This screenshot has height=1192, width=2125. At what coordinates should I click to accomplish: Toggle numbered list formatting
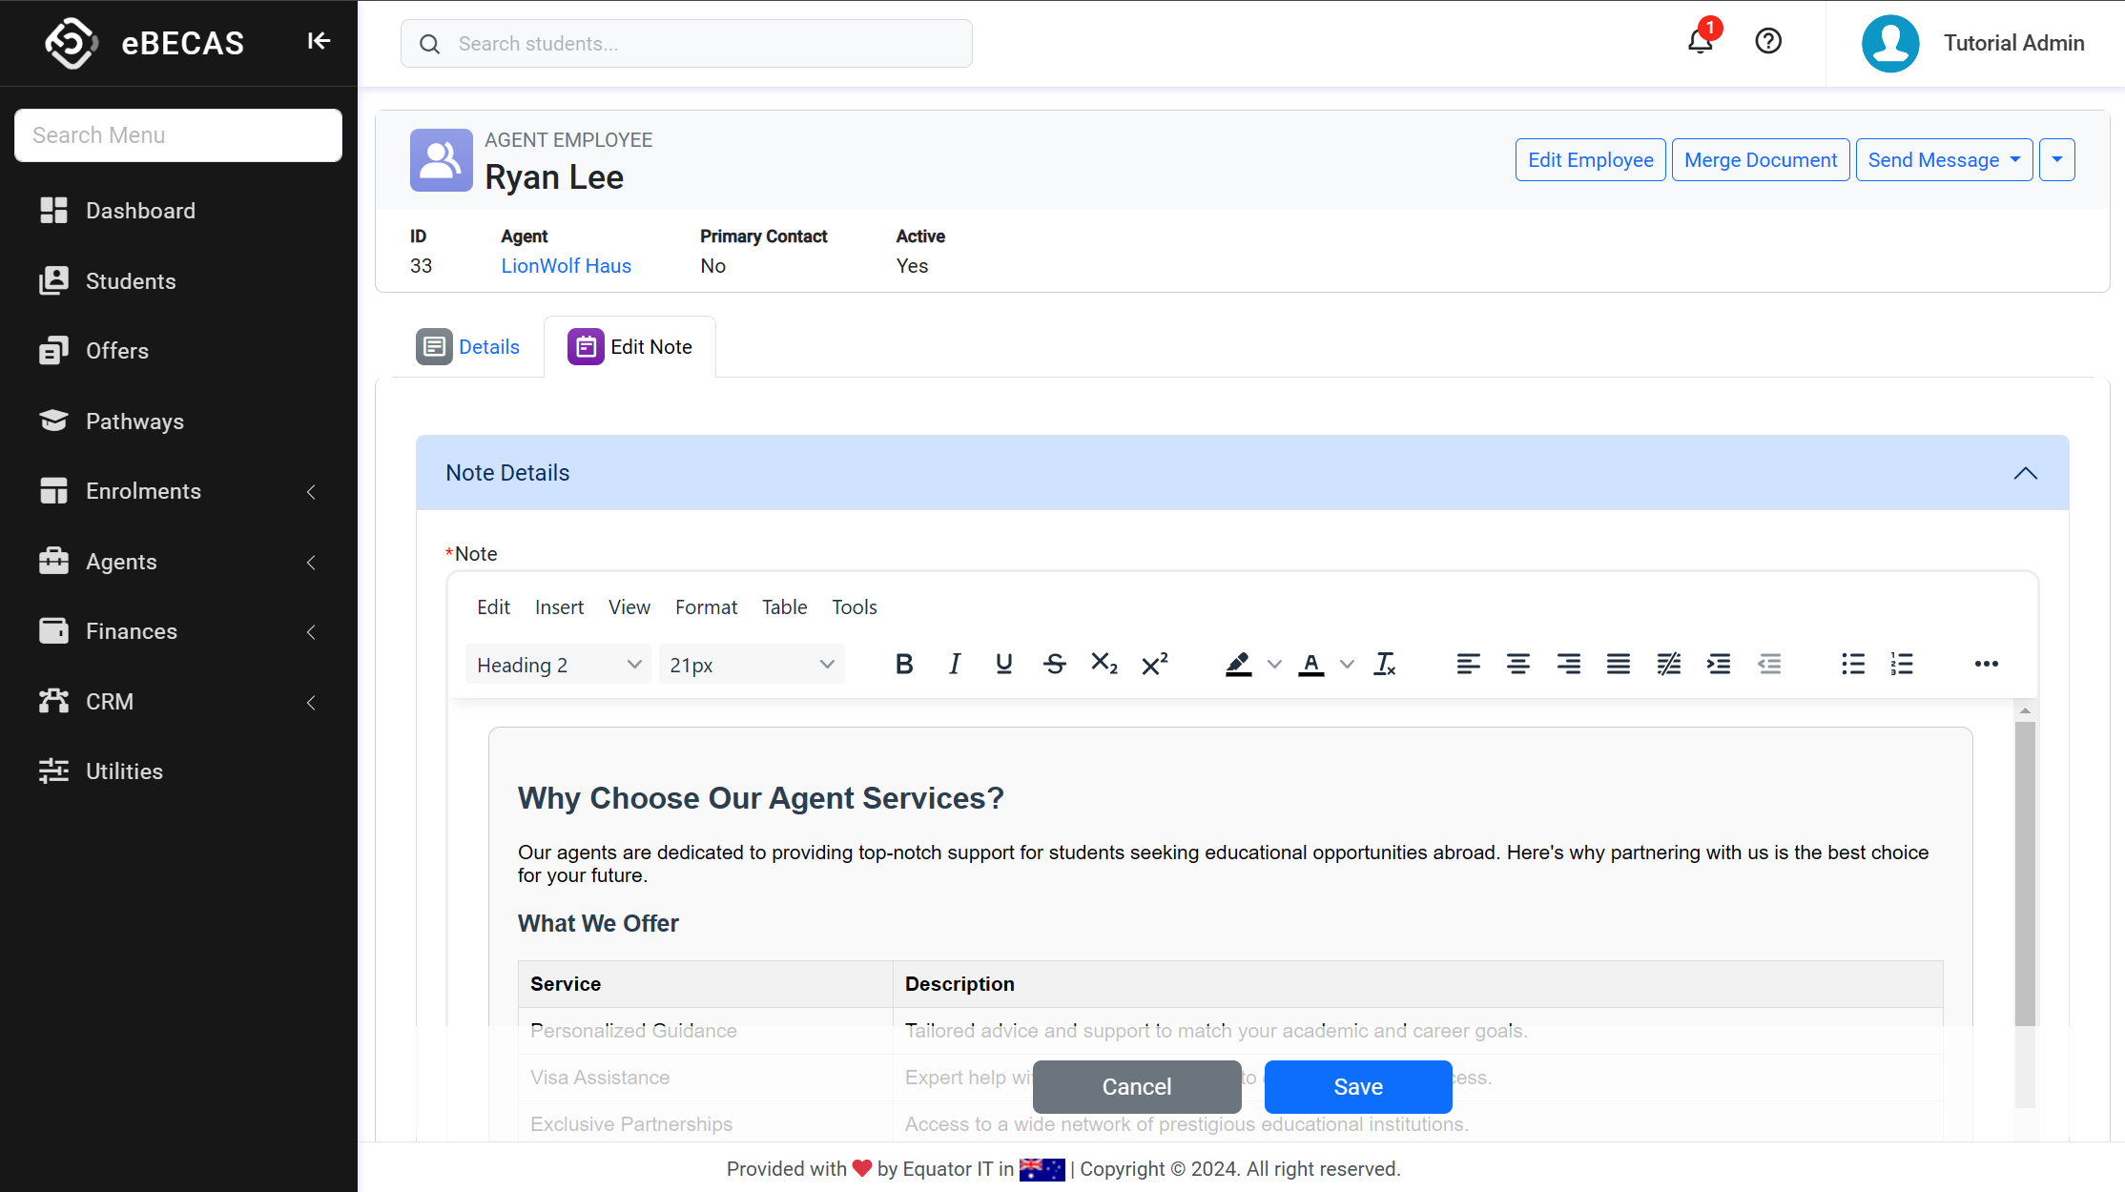[x=1902, y=664]
